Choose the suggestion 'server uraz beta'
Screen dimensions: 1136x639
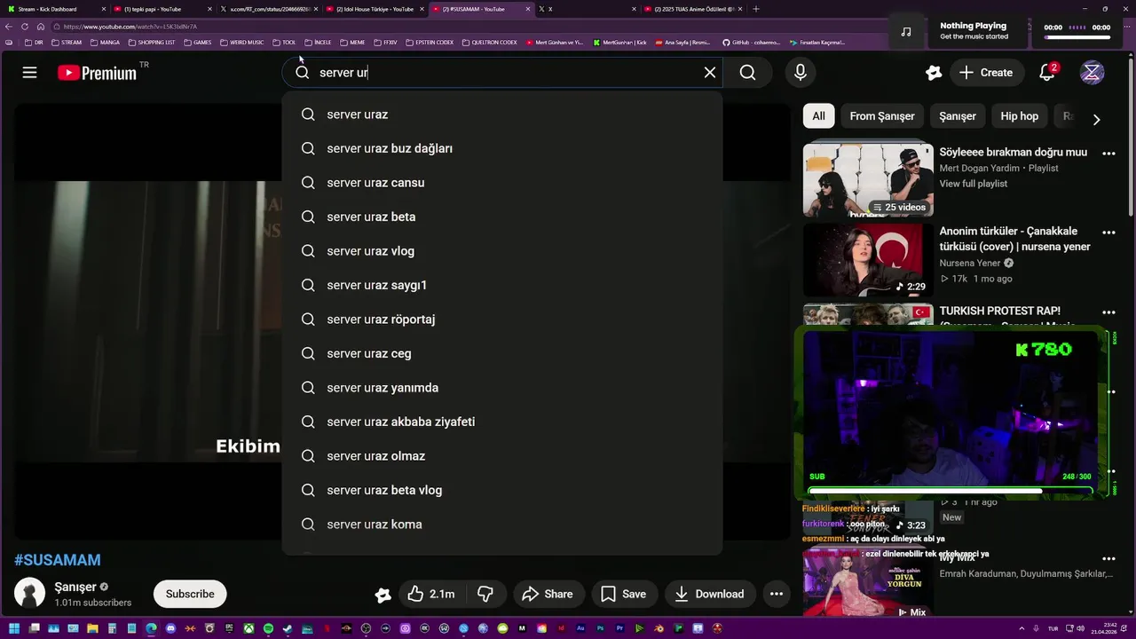pos(502,217)
